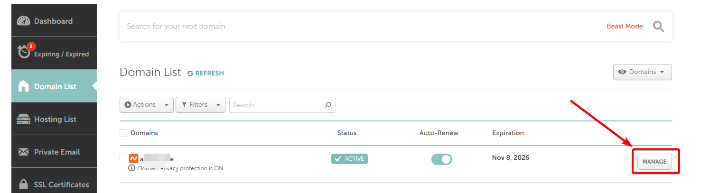Image resolution: width=710 pixels, height=193 pixels.
Task: Open Hosting List menu item
Action: [x=55, y=119]
